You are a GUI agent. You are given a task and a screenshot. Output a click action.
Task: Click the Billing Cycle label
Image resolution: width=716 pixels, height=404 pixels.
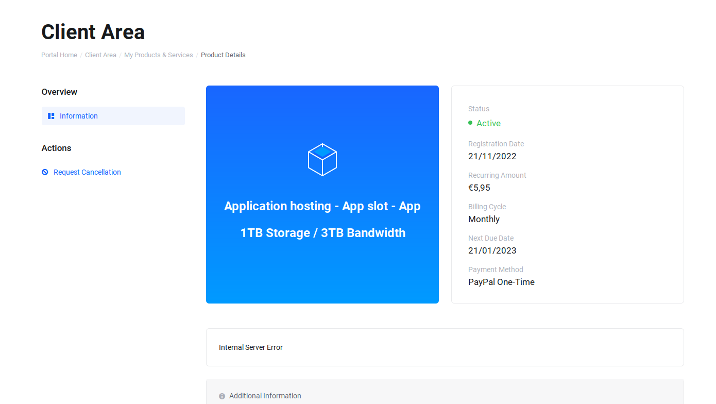(487, 207)
